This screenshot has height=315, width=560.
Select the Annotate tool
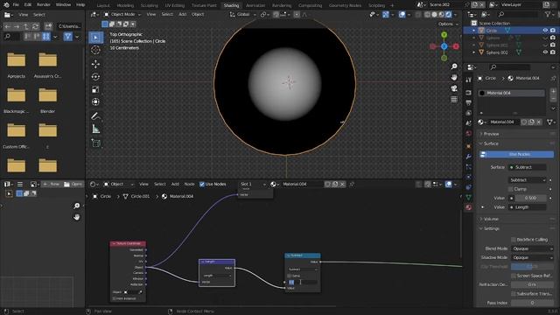pos(95,116)
